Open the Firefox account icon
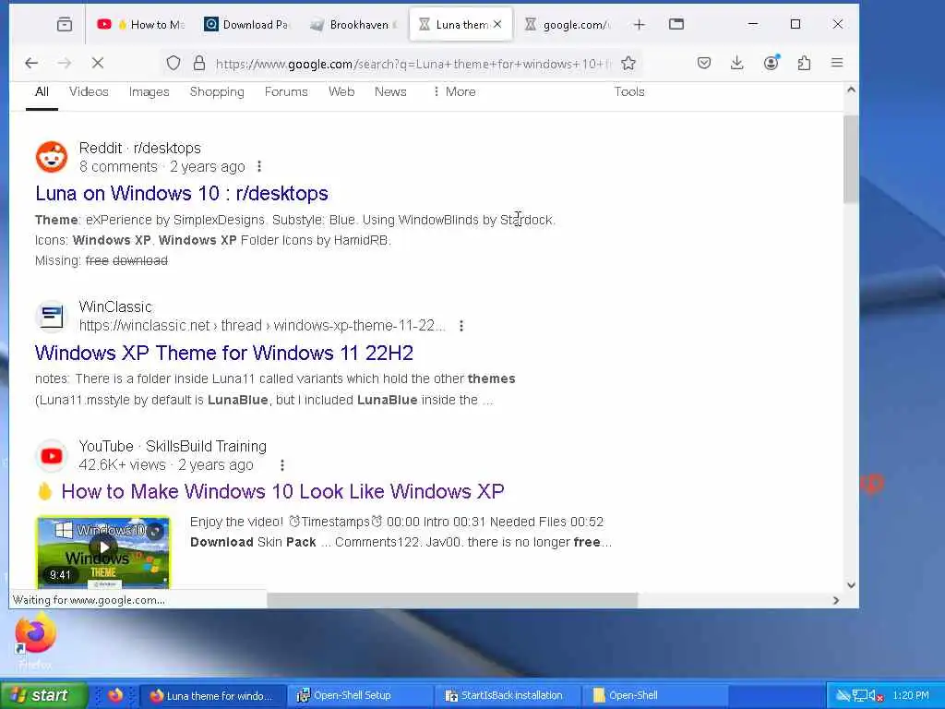Image resolution: width=945 pixels, height=709 pixels. click(x=771, y=63)
